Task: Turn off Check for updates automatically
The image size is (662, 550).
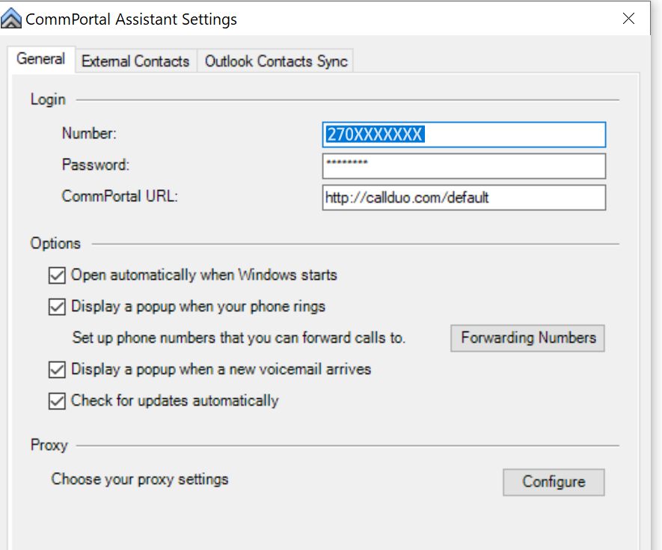Action: (x=57, y=401)
